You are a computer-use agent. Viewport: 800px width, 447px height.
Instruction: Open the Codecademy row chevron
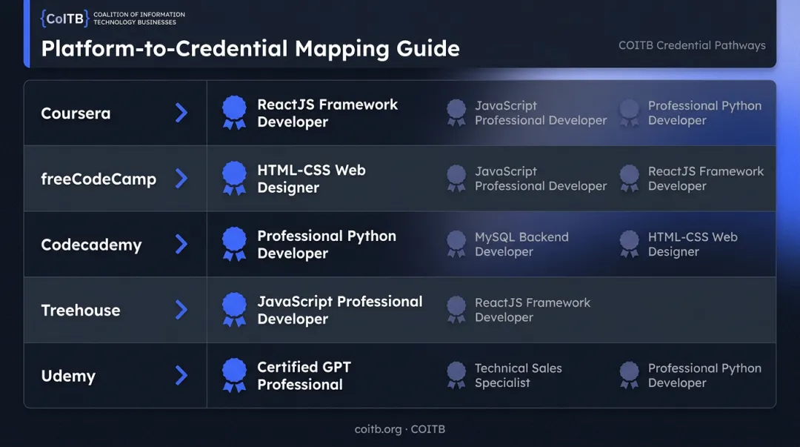click(x=181, y=244)
